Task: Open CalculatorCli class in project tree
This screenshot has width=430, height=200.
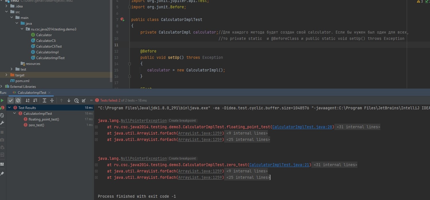Action: pyautogui.click(x=46, y=40)
